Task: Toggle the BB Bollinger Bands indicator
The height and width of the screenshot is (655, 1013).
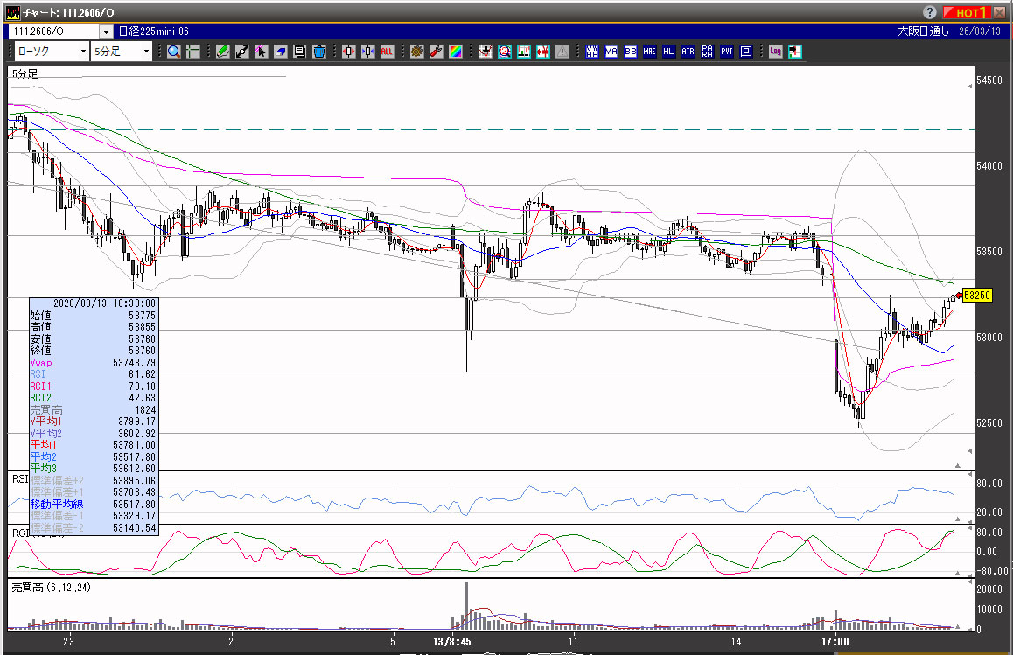Action: tap(631, 52)
